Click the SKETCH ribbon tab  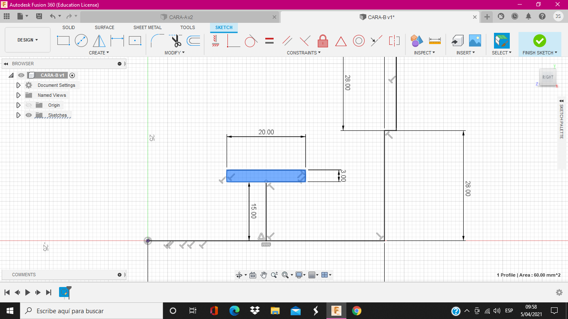click(x=224, y=27)
